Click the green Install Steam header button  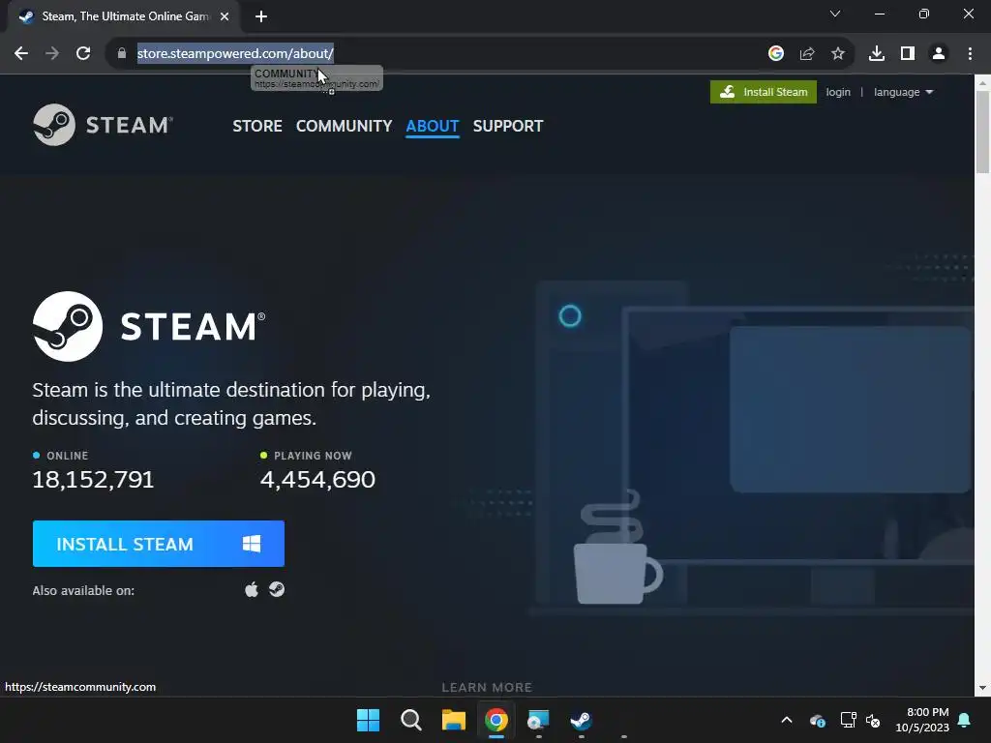point(764,92)
